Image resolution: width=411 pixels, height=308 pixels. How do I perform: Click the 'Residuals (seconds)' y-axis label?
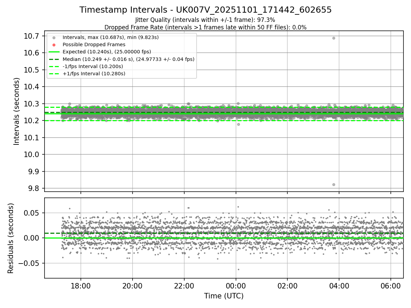(x=11, y=238)
